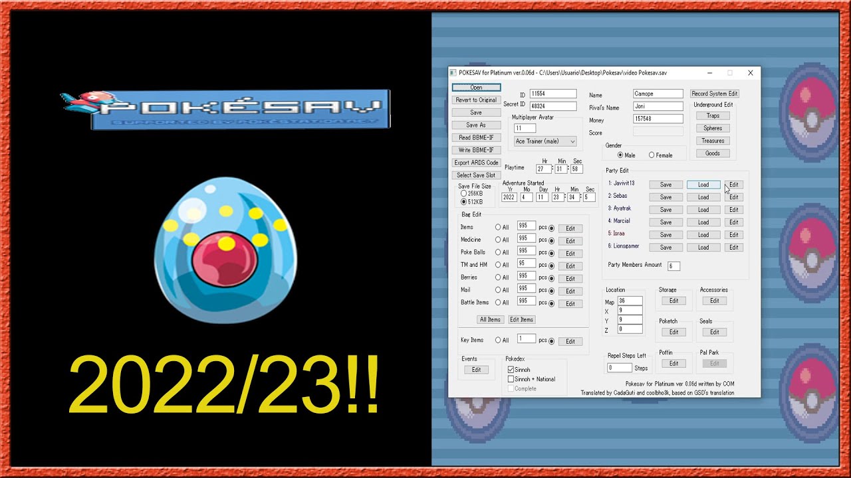The height and width of the screenshot is (478, 851).
Task: Click the Adventure Started Yr field
Action: (509, 197)
